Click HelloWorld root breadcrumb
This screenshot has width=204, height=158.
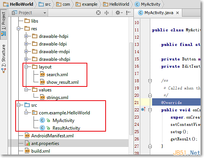[18, 4]
